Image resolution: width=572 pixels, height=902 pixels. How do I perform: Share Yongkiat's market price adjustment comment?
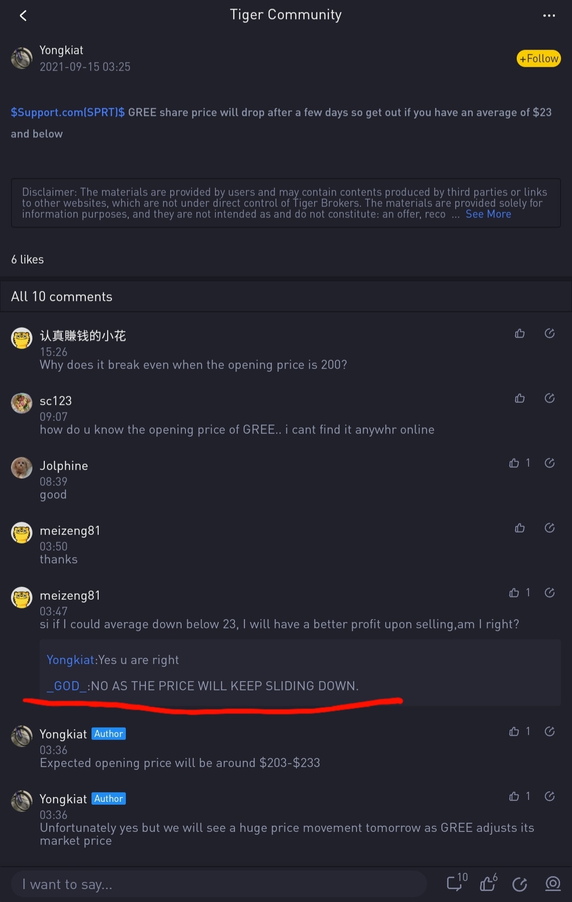(550, 796)
